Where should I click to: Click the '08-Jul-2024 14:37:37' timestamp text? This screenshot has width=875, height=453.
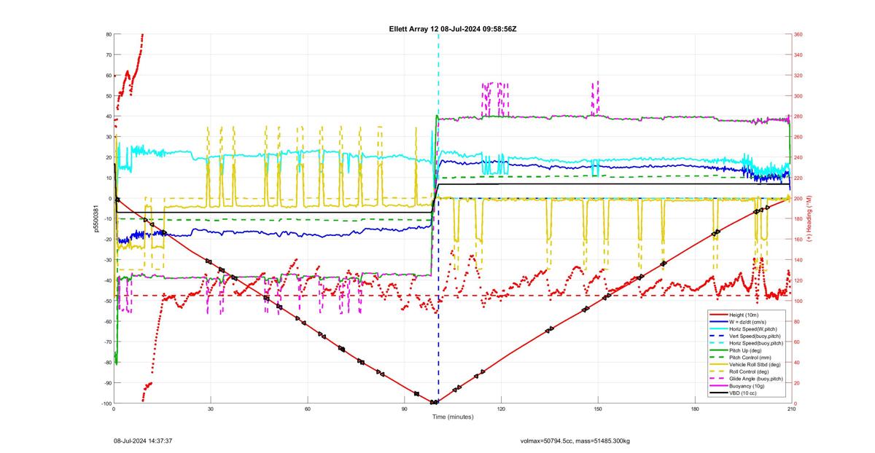tap(143, 441)
